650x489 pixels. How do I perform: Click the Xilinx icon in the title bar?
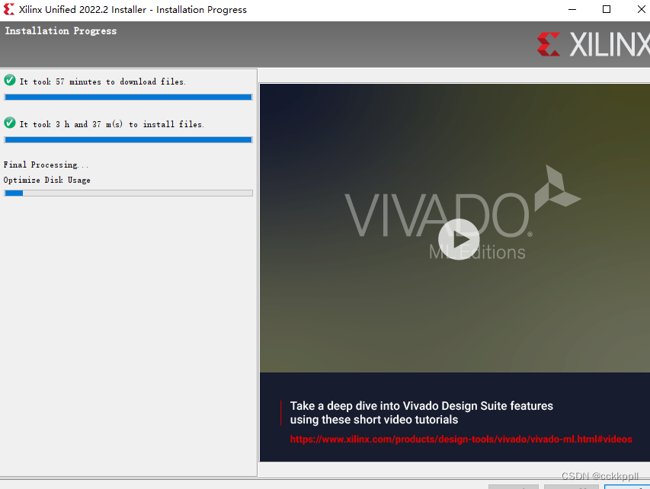(8, 9)
